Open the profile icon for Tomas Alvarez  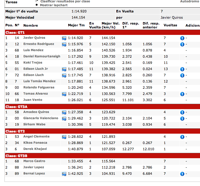pos(64,94)
